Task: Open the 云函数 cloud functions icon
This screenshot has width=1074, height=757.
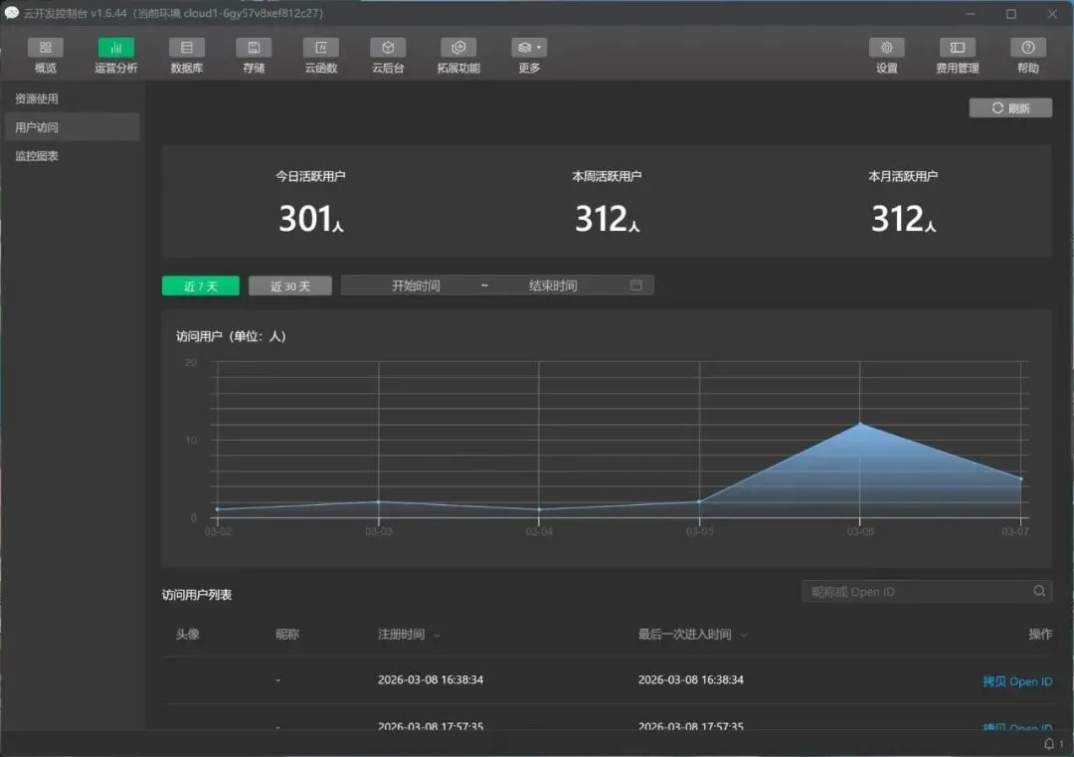Action: [320, 48]
